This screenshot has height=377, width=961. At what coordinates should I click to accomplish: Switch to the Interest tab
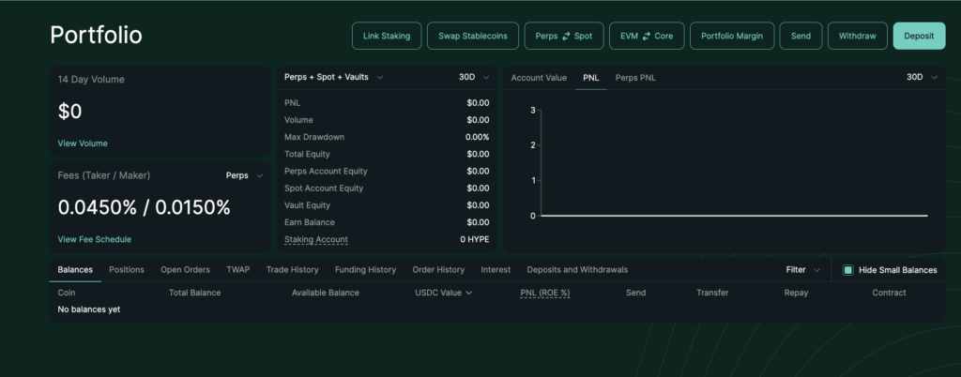pos(496,270)
